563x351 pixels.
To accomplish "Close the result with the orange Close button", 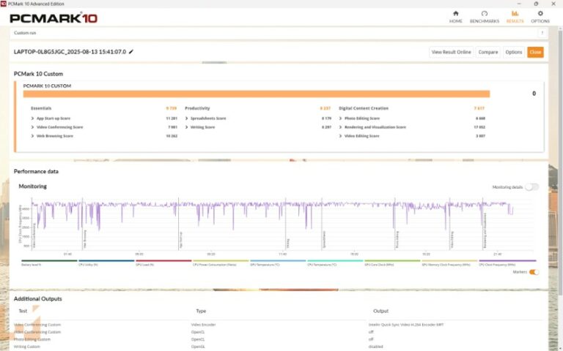I will 535,52.
